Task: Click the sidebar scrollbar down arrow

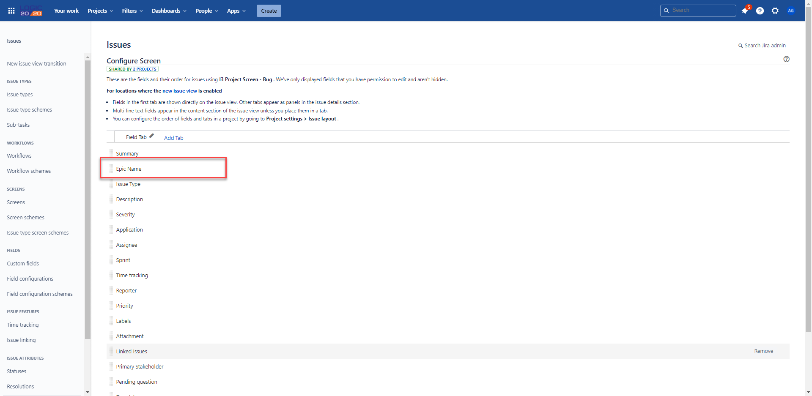Action: pos(88,392)
